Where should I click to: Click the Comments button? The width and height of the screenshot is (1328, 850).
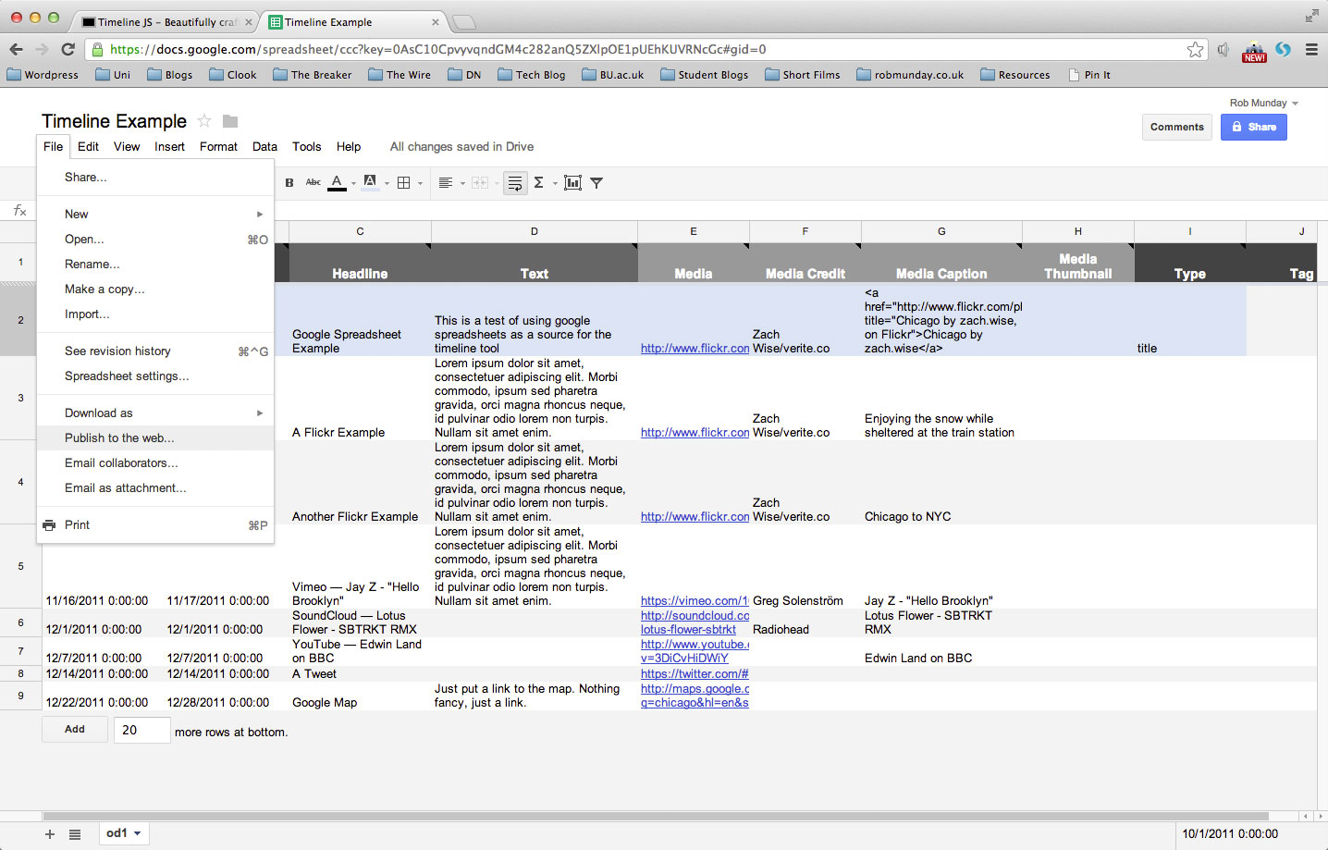(1177, 127)
